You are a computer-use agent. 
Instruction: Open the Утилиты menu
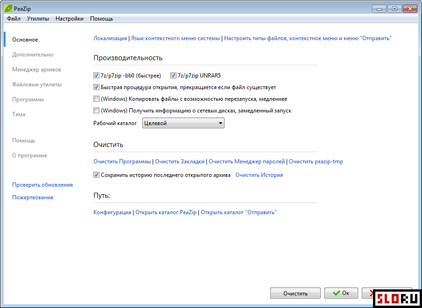click(38, 19)
